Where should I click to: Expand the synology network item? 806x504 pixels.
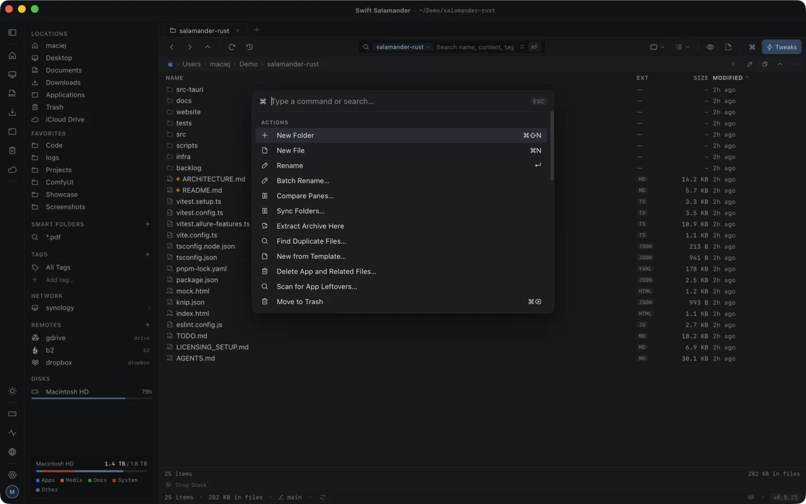149,308
